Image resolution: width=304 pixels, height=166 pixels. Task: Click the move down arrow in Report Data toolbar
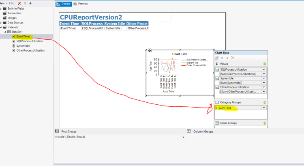point(30,3)
